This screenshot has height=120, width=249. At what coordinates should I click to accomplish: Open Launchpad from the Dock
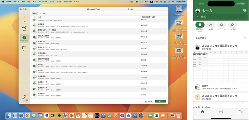(x=15, y=116)
